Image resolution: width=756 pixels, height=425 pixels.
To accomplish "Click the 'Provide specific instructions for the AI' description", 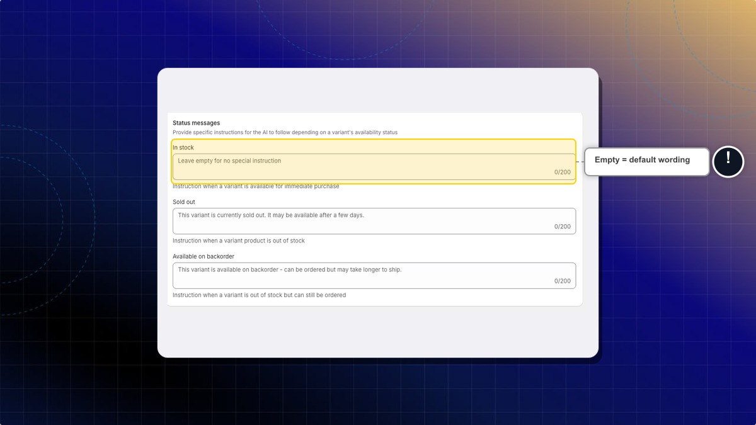I will (x=285, y=132).
